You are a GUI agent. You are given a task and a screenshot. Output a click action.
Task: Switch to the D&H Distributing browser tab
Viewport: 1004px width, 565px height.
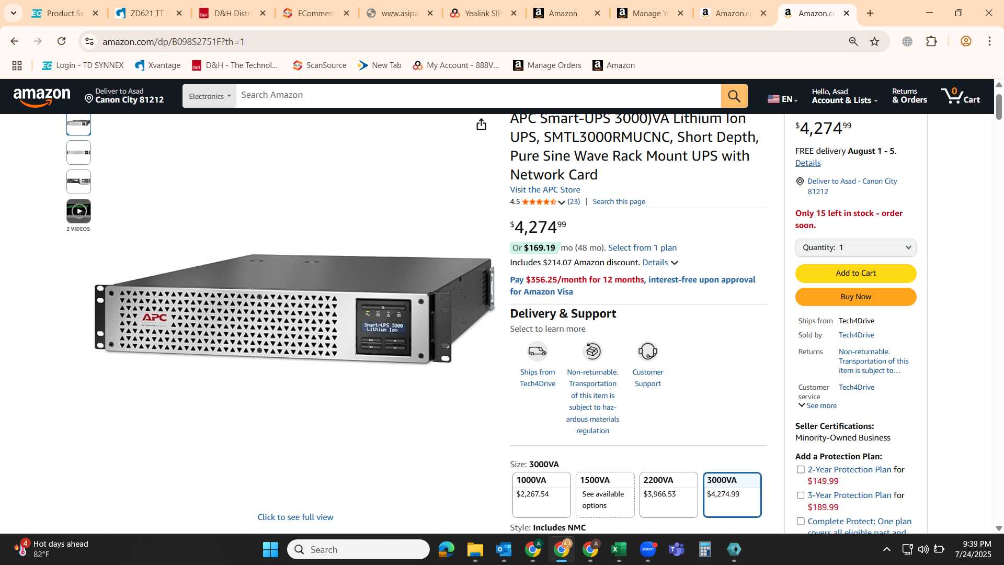[233, 14]
